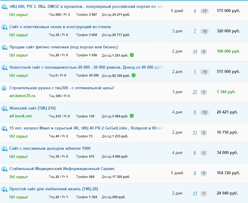The image size is (248, 203).
Task: Open comment bubble in любителей вязать row
Action: [x=204, y=194]
